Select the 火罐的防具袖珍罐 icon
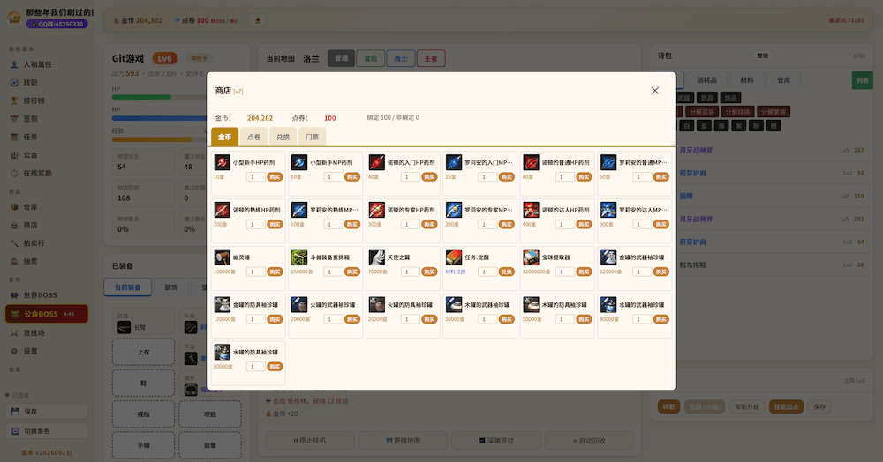Viewport: 883px width, 462px height. click(376, 305)
